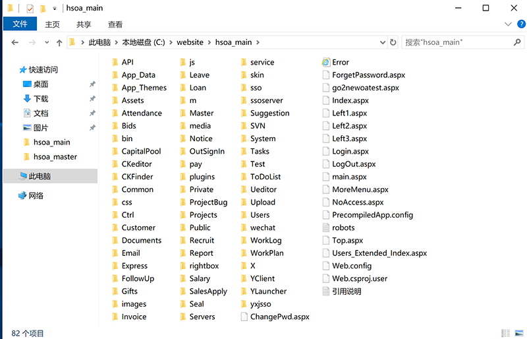527x339 pixels.
Task: Refresh the current folder view
Action: click(x=393, y=42)
